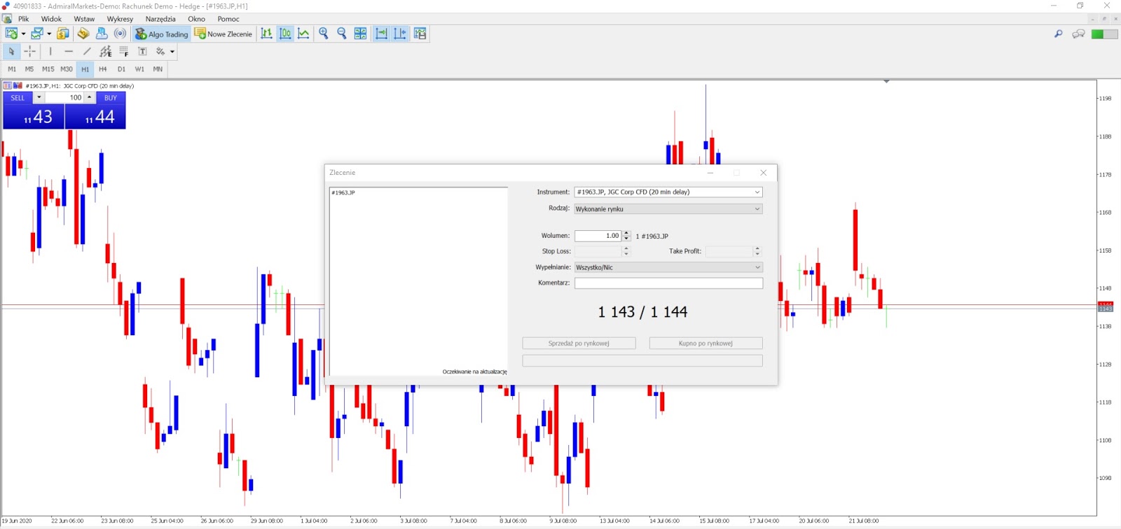1121x529 pixels.
Task: Switch to M15 timeframe
Action: [48, 69]
